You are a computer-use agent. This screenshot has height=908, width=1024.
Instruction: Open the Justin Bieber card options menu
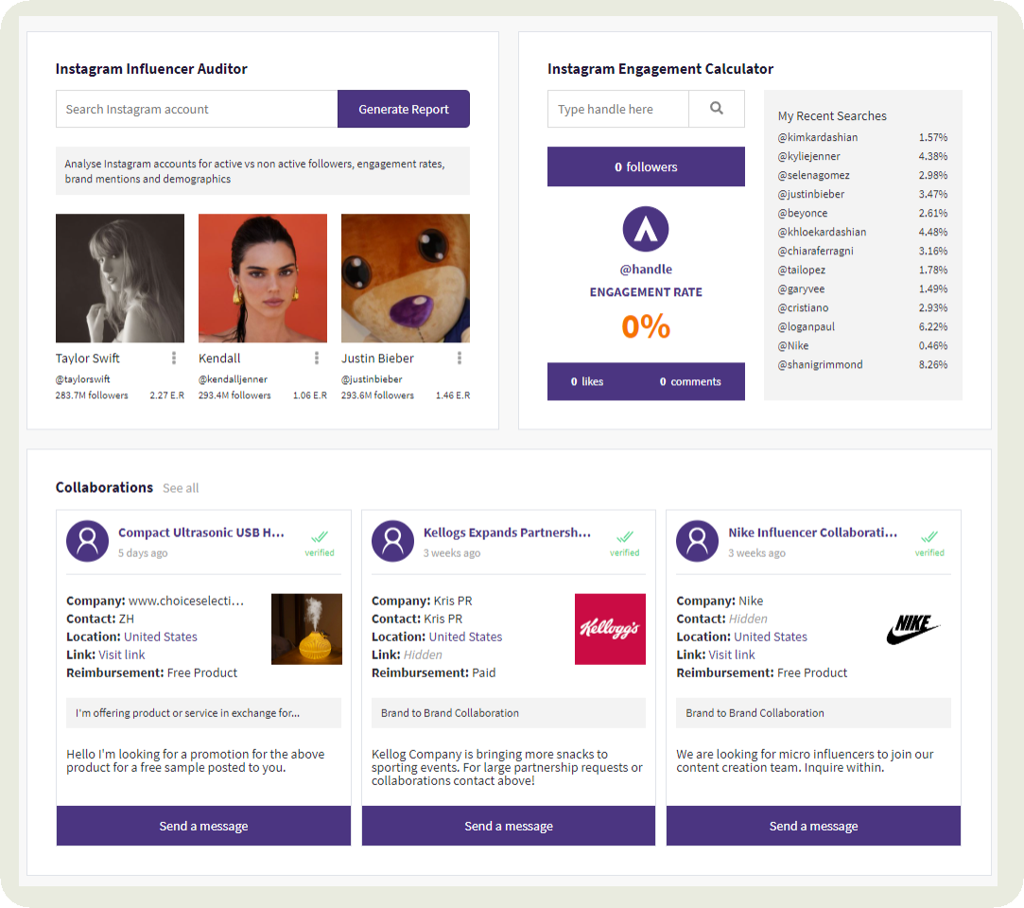(460, 358)
